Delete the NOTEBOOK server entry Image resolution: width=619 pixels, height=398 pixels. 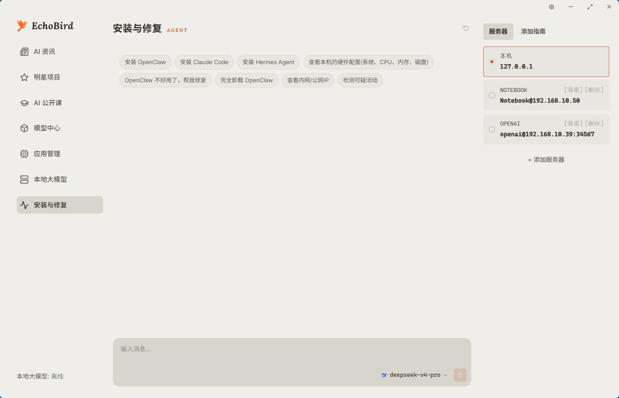click(594, 90)
